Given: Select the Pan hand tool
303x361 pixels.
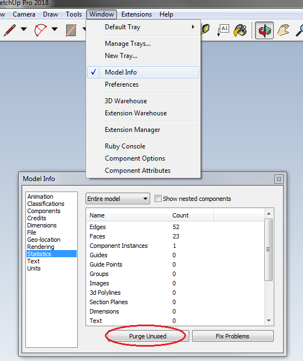Looking at the screenshot, I should click(x=284, y=30).
